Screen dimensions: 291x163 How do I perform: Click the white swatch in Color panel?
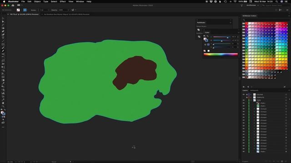point(208,51)
